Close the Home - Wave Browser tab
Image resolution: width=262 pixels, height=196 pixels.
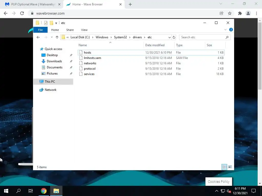coord(121,4)
